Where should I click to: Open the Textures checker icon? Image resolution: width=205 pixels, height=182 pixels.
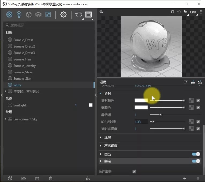click(x=48, y=14)
